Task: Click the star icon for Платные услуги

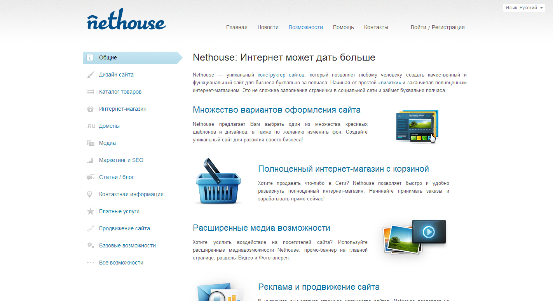Action: 90,211
